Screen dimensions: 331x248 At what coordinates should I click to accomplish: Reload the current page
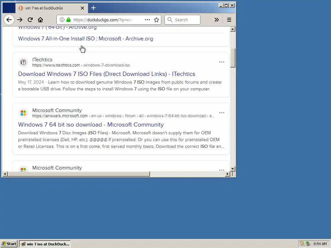pos(30,20)
